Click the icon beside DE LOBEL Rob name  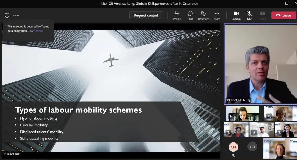click(249, 100)
